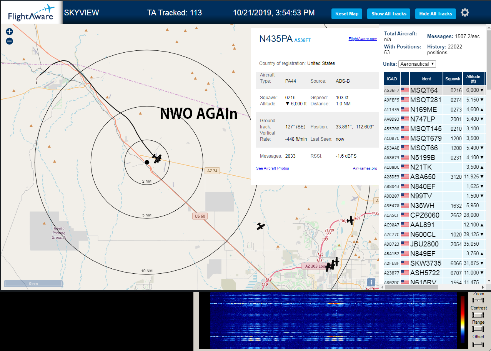Open the See Aircraft Photos link

pos(273,168)
